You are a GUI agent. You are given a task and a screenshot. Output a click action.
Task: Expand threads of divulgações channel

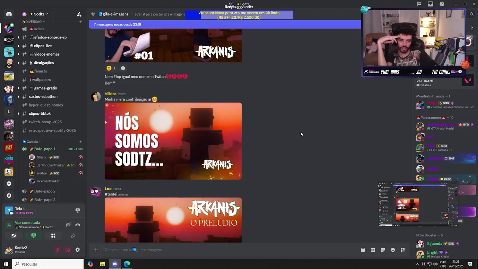pyautogui.click(x=18, y=63)
